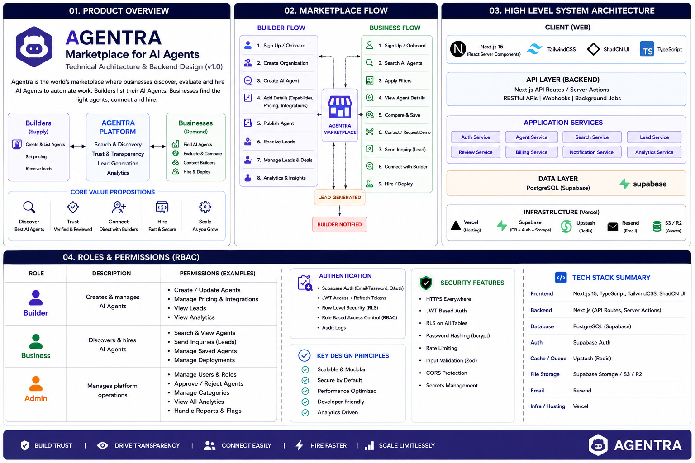Image resolution: width=695 pixels, height=463 pixels.
Task: Click the Drive Transparency eye icon
Action: click(x=103, y=445)
